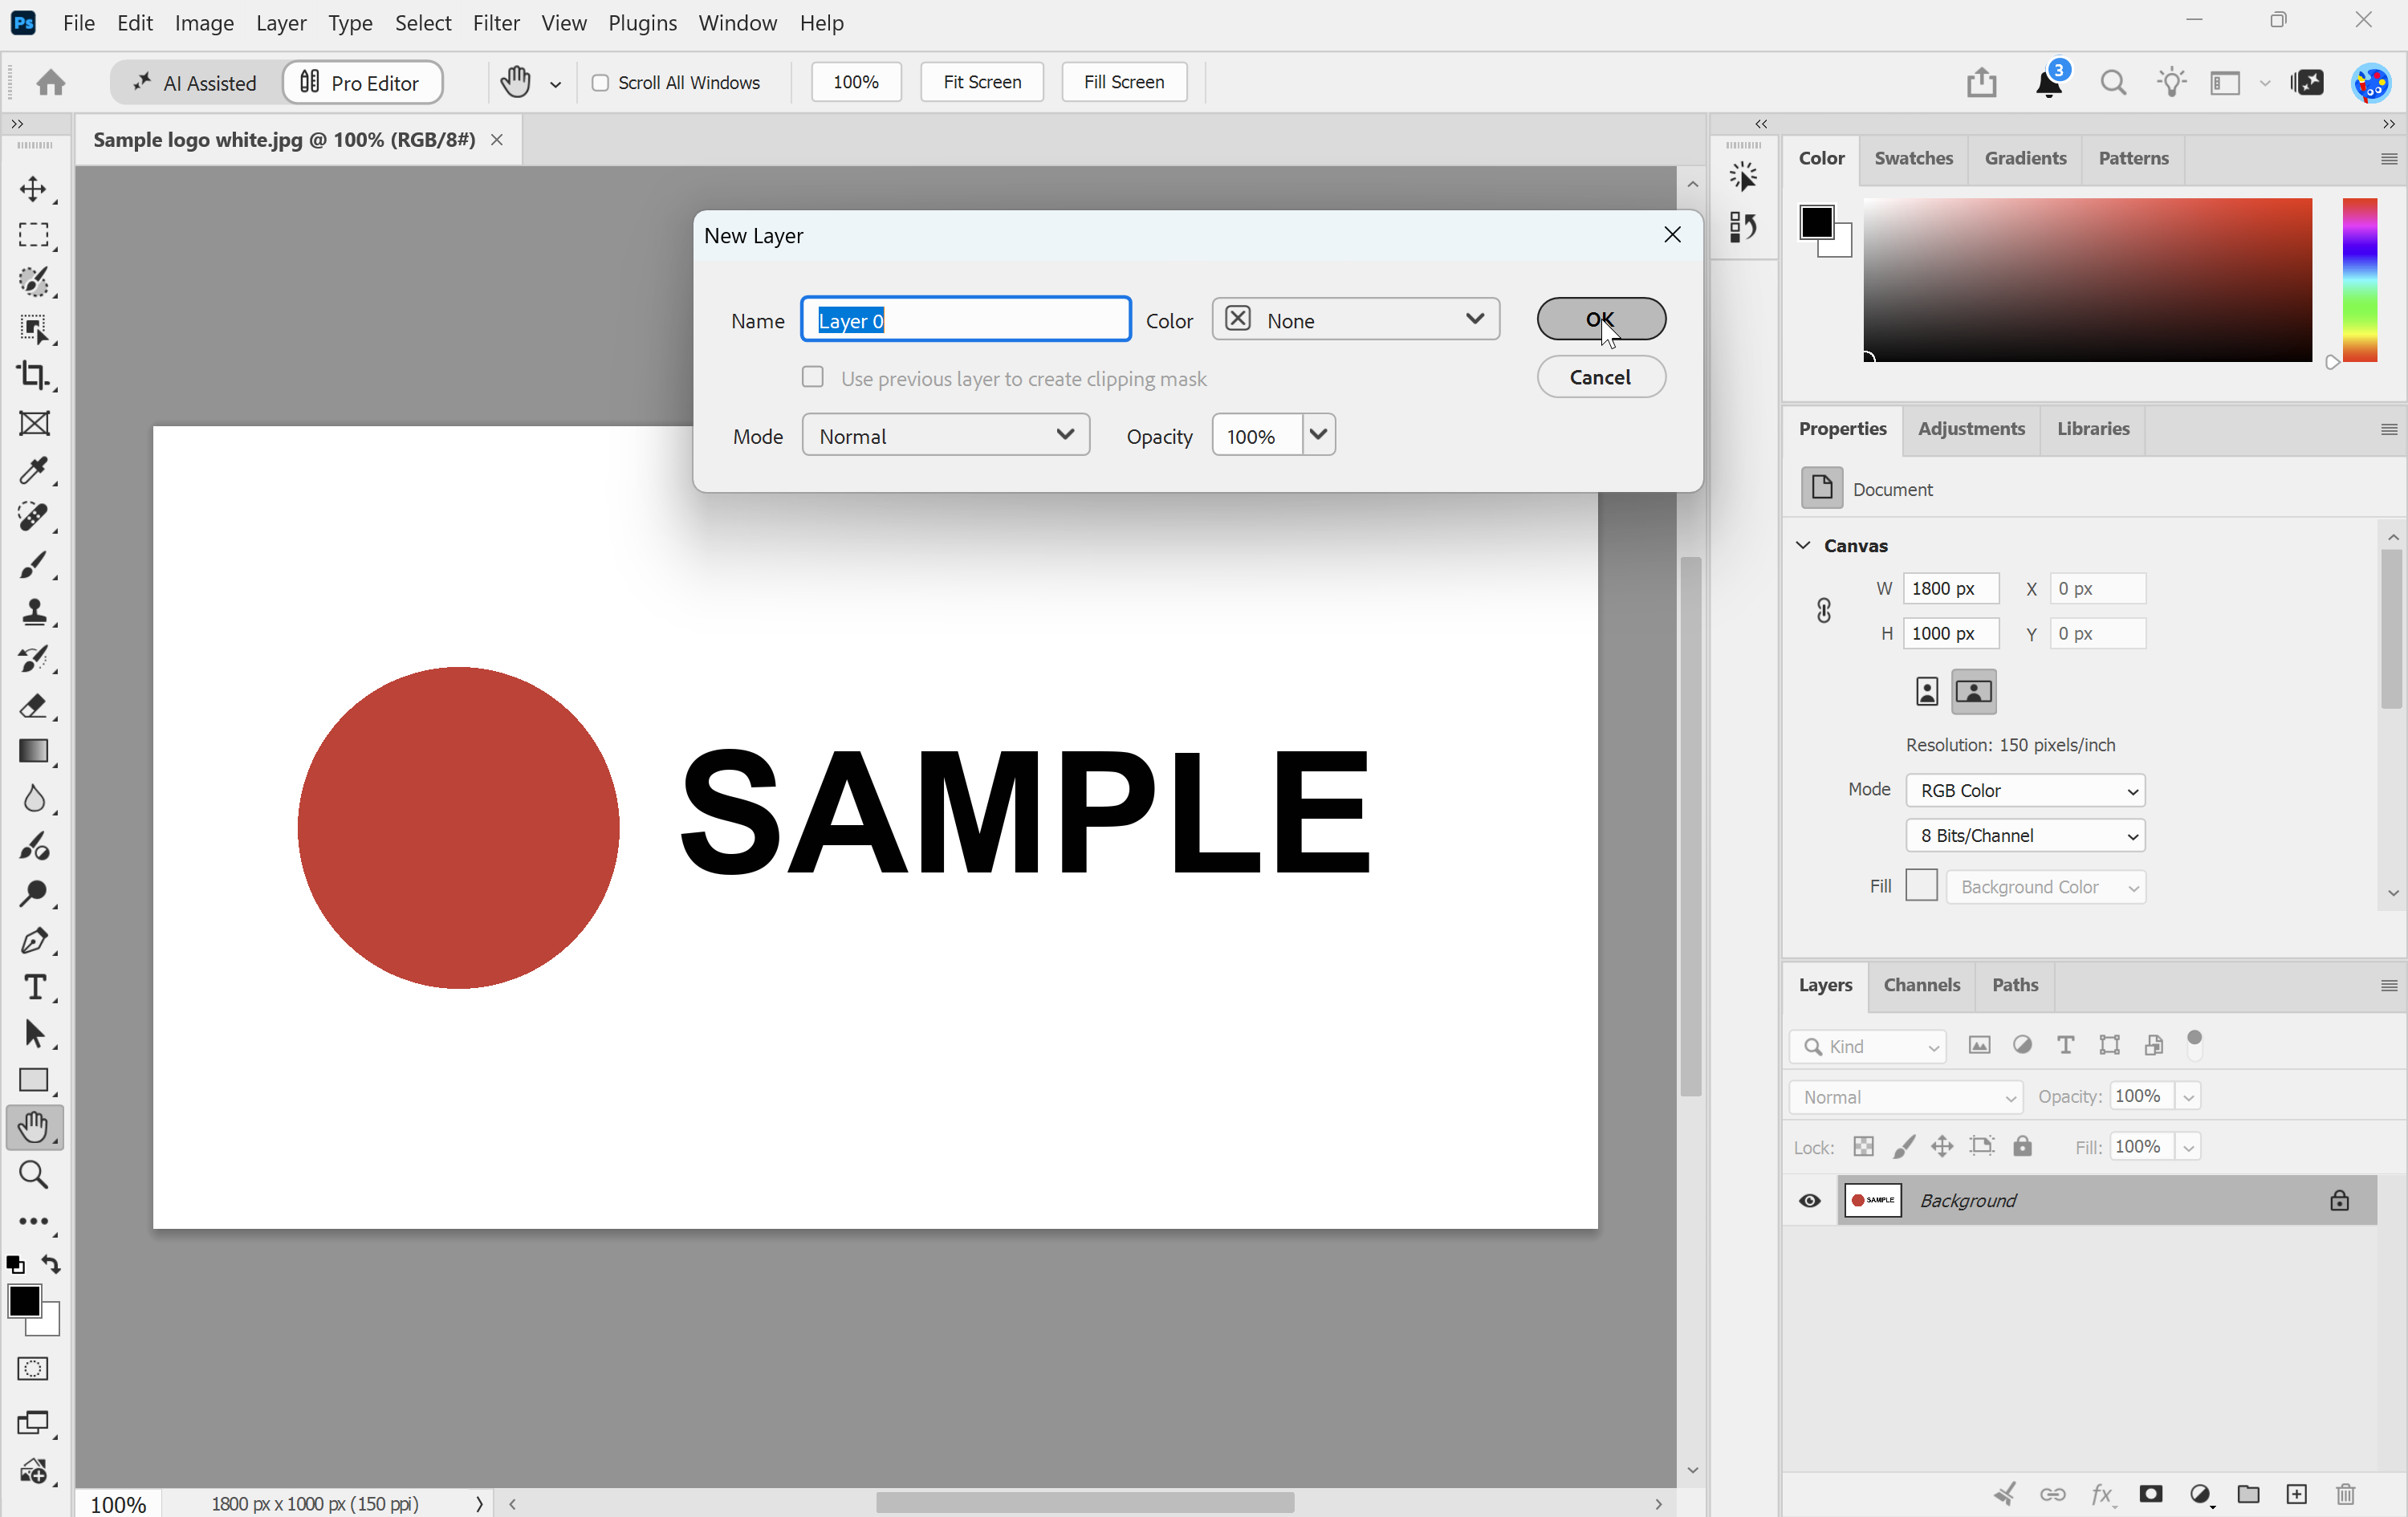This screenshot has width=2408, height=1517.
Task: Open RGB Color mode dropdown
Action: pyautogui.click(x=2026, y=790)
